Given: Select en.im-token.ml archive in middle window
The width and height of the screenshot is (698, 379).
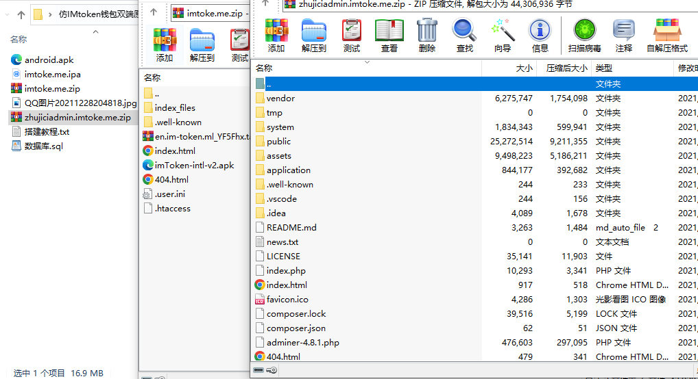Looking at the screenshot, I should (196, 136).
